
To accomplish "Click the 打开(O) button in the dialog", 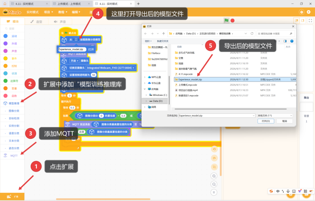I will click(x=265, y=121).
